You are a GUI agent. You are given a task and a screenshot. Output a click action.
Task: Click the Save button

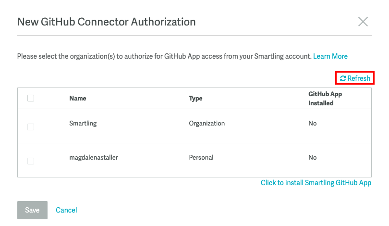tap(32, 210)
